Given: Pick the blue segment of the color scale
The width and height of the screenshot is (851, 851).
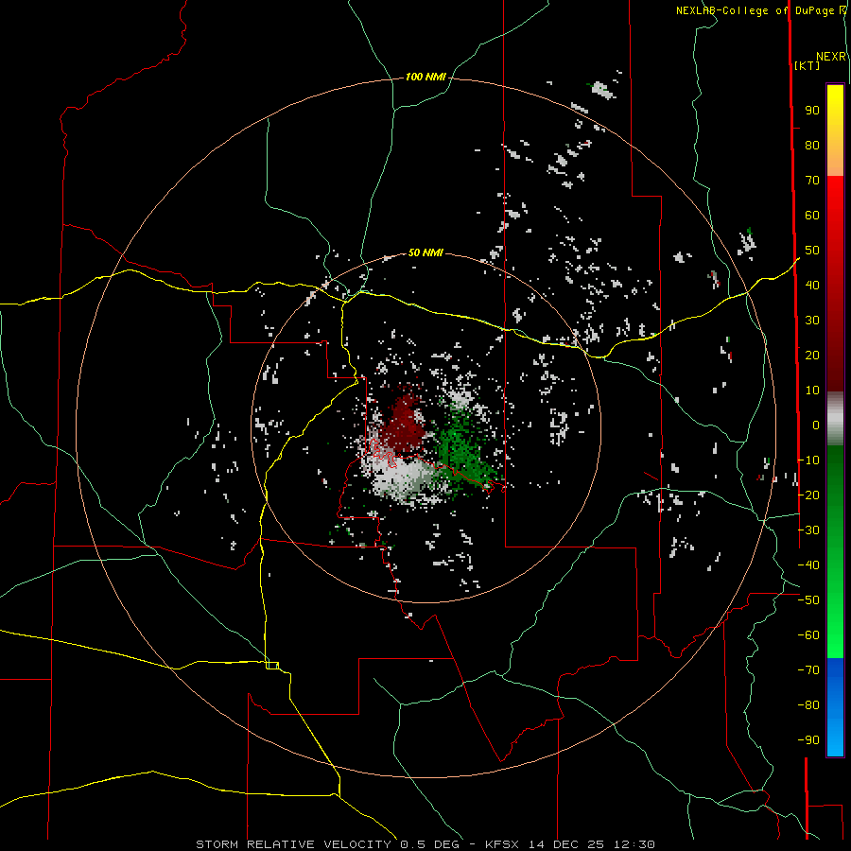Looking at the screenshot, I should tap(835, 707).
